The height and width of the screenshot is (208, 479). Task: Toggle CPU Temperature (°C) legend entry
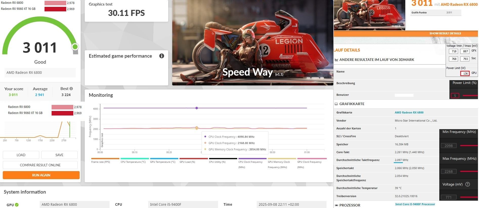[135, 161]
